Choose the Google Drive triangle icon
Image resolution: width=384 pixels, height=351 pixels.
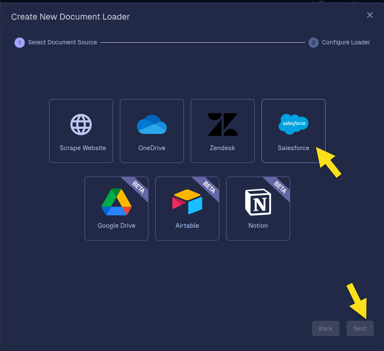tap(116, 202)
